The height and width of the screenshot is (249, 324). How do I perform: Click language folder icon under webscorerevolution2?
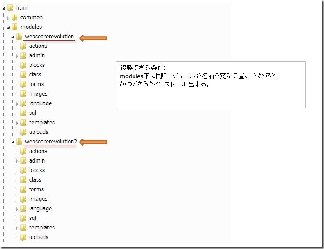tap(23, 209)
